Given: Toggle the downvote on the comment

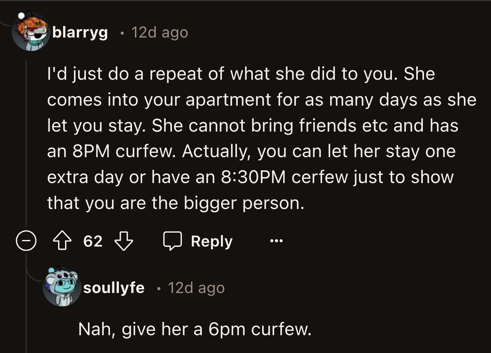Looking at the screenshot, I should pyautogui.click(x=124, y=242).
